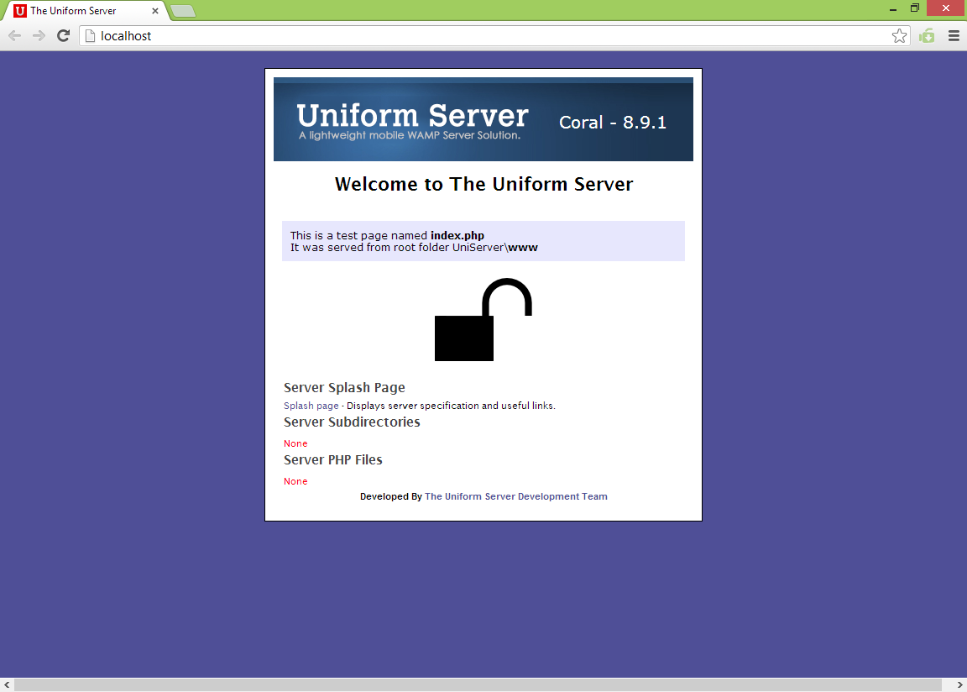Close the Chrome window
967x692 pixels.
click(946, 8)
